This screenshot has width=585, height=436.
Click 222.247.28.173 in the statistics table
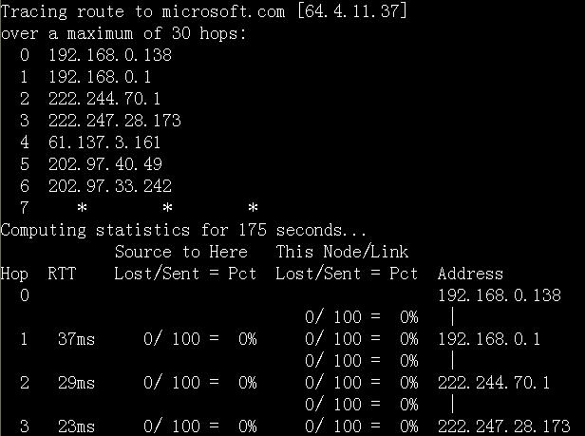tap(504, 427)
